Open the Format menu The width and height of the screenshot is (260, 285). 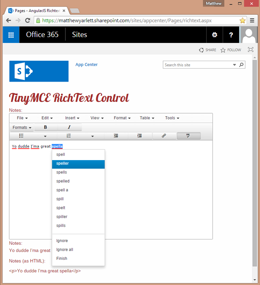pos(122,118)
